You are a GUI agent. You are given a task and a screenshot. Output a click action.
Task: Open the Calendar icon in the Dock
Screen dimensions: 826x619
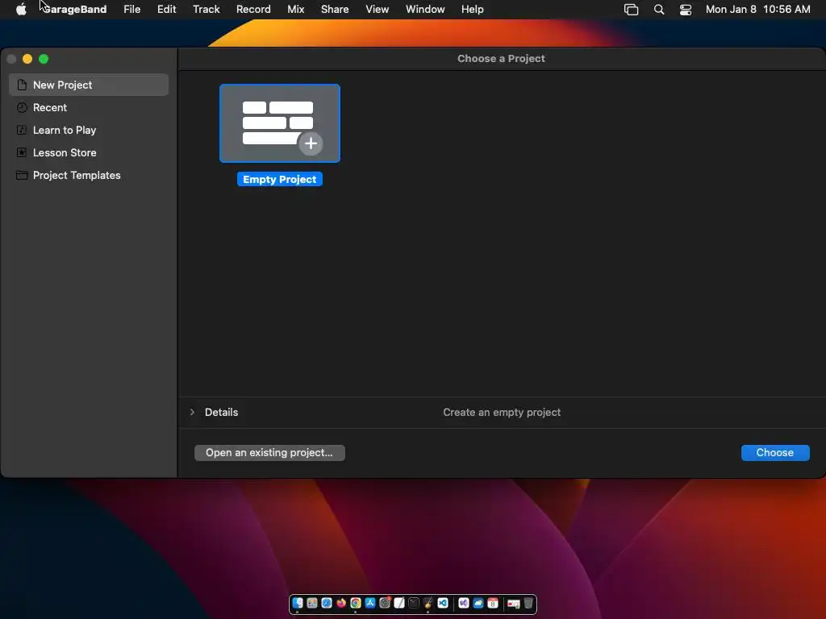[x=493, y=603]
